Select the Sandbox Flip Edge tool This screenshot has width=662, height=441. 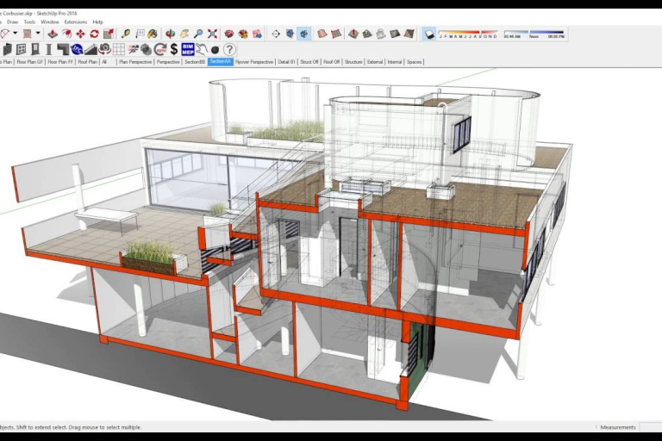pyautogui.click(x=409, y=34)
